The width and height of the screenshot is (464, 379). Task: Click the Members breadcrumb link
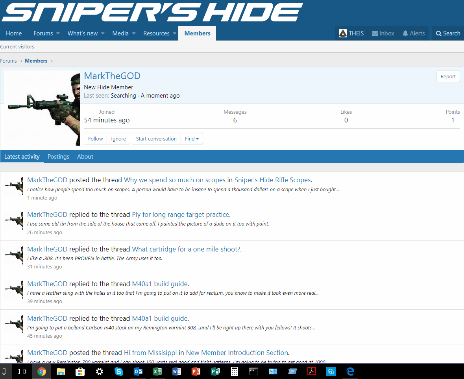(x=36, y=61)
